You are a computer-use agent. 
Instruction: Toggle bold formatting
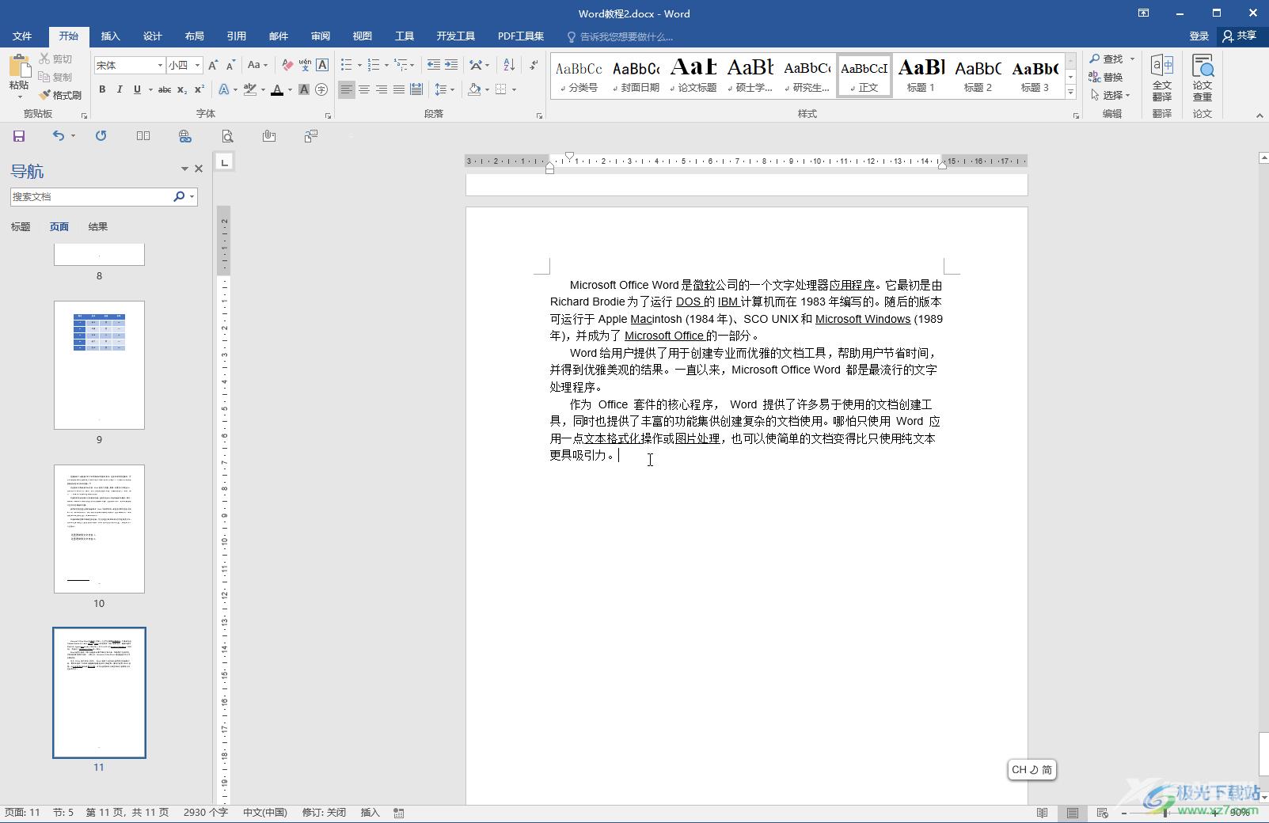pos(102,89)
